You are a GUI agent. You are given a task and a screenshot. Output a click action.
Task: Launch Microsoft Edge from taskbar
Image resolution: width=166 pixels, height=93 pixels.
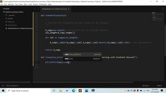[x=74, y=91]
